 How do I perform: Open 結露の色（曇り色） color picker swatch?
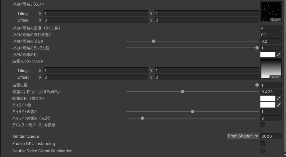click(x=268, y=98)
